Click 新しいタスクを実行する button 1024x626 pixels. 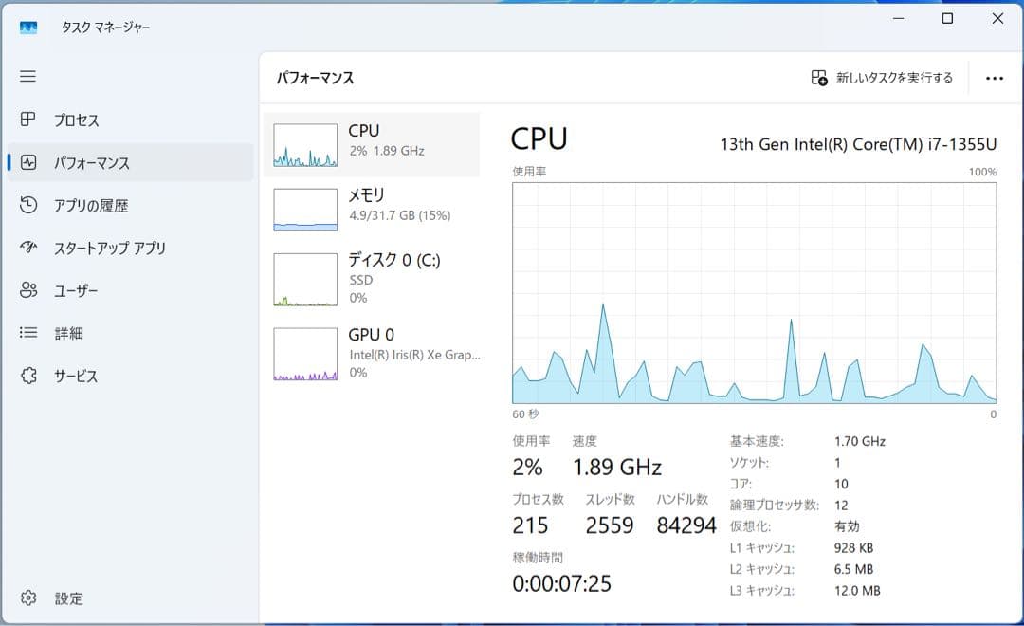pyautogui.click(x=882, y=78)
